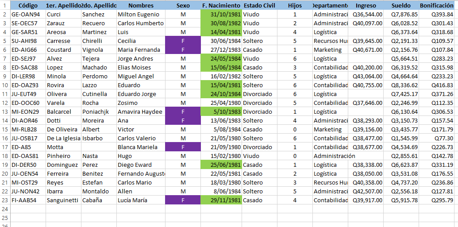Viewport: 458px width, 227px height.
Task: Select the Divorciado cell for Zosimo
Action: 260,103
